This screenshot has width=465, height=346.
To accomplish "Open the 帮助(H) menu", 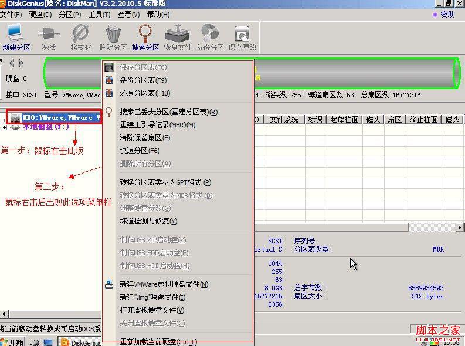I will 158,15.
